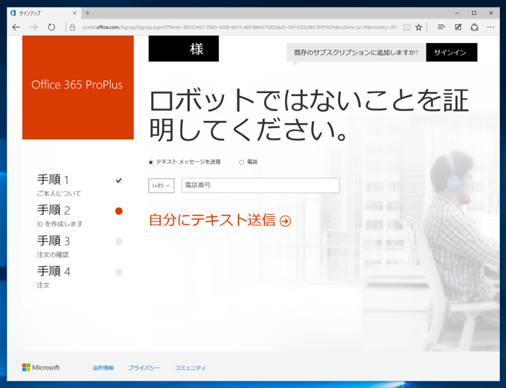Open the 法的情報 footer link
506x388 pixels.
point(103,368)
